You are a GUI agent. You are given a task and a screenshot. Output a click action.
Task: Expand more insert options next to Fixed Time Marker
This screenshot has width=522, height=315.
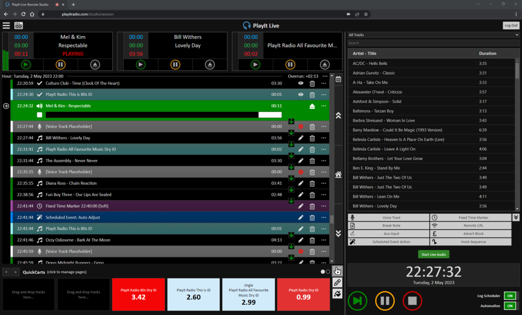515,217
